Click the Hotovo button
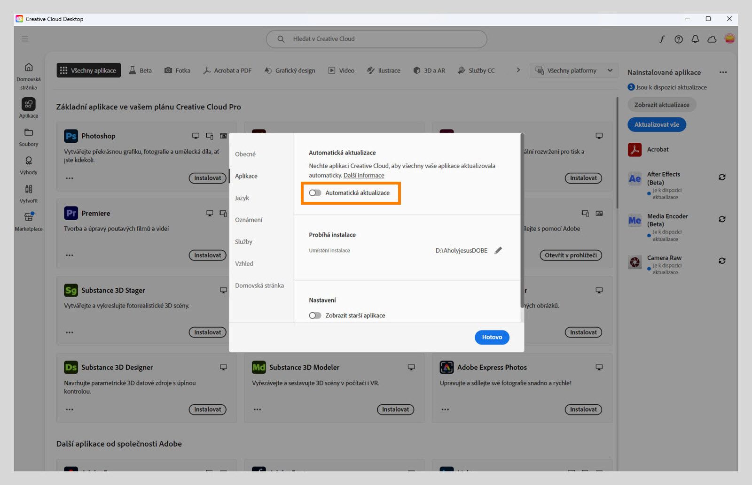This screenshot has width=752, height=485. (492, 337)
